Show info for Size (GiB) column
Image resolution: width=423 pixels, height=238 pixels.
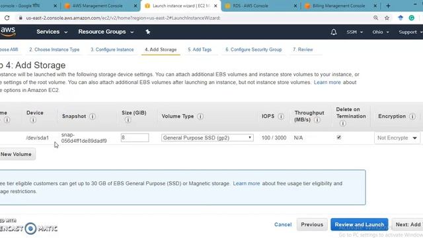(x=128, y=120)
